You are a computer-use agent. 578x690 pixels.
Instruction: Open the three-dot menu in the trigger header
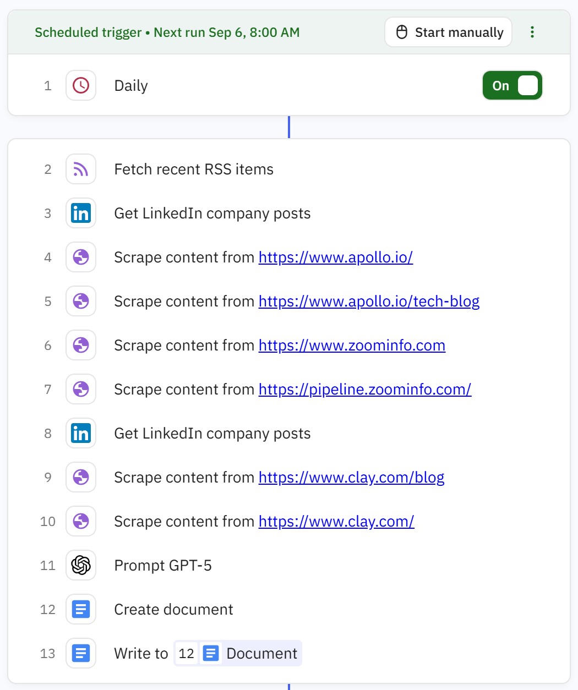tap(532, 32)
